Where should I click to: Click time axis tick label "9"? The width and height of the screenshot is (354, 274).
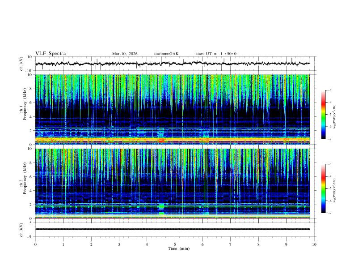pyautogui.click(x=286, y=244)
